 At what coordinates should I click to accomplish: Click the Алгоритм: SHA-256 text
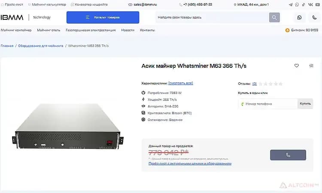163,106
